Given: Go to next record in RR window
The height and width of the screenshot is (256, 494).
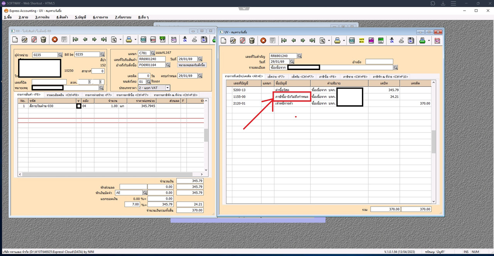Looking at the screenshot, I should [x=95, y=39].
